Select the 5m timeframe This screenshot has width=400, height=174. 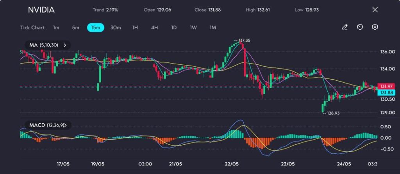click(75, 28)
